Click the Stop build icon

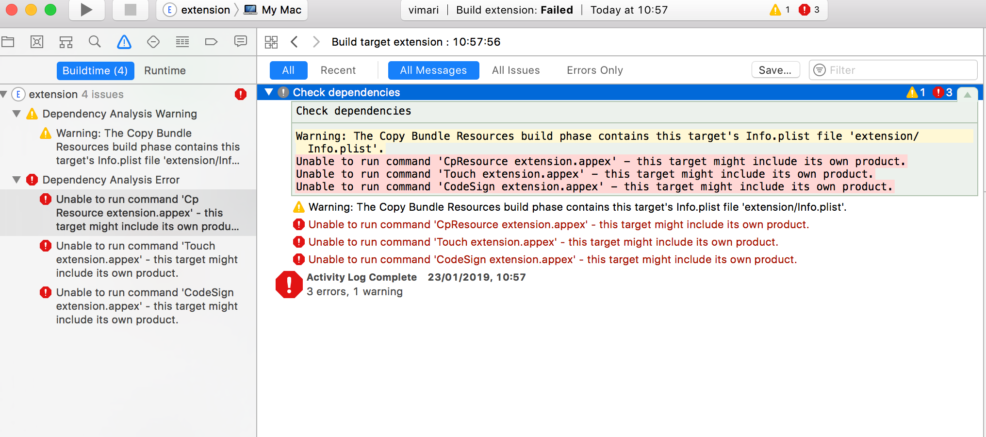click(x=130, y=10)
